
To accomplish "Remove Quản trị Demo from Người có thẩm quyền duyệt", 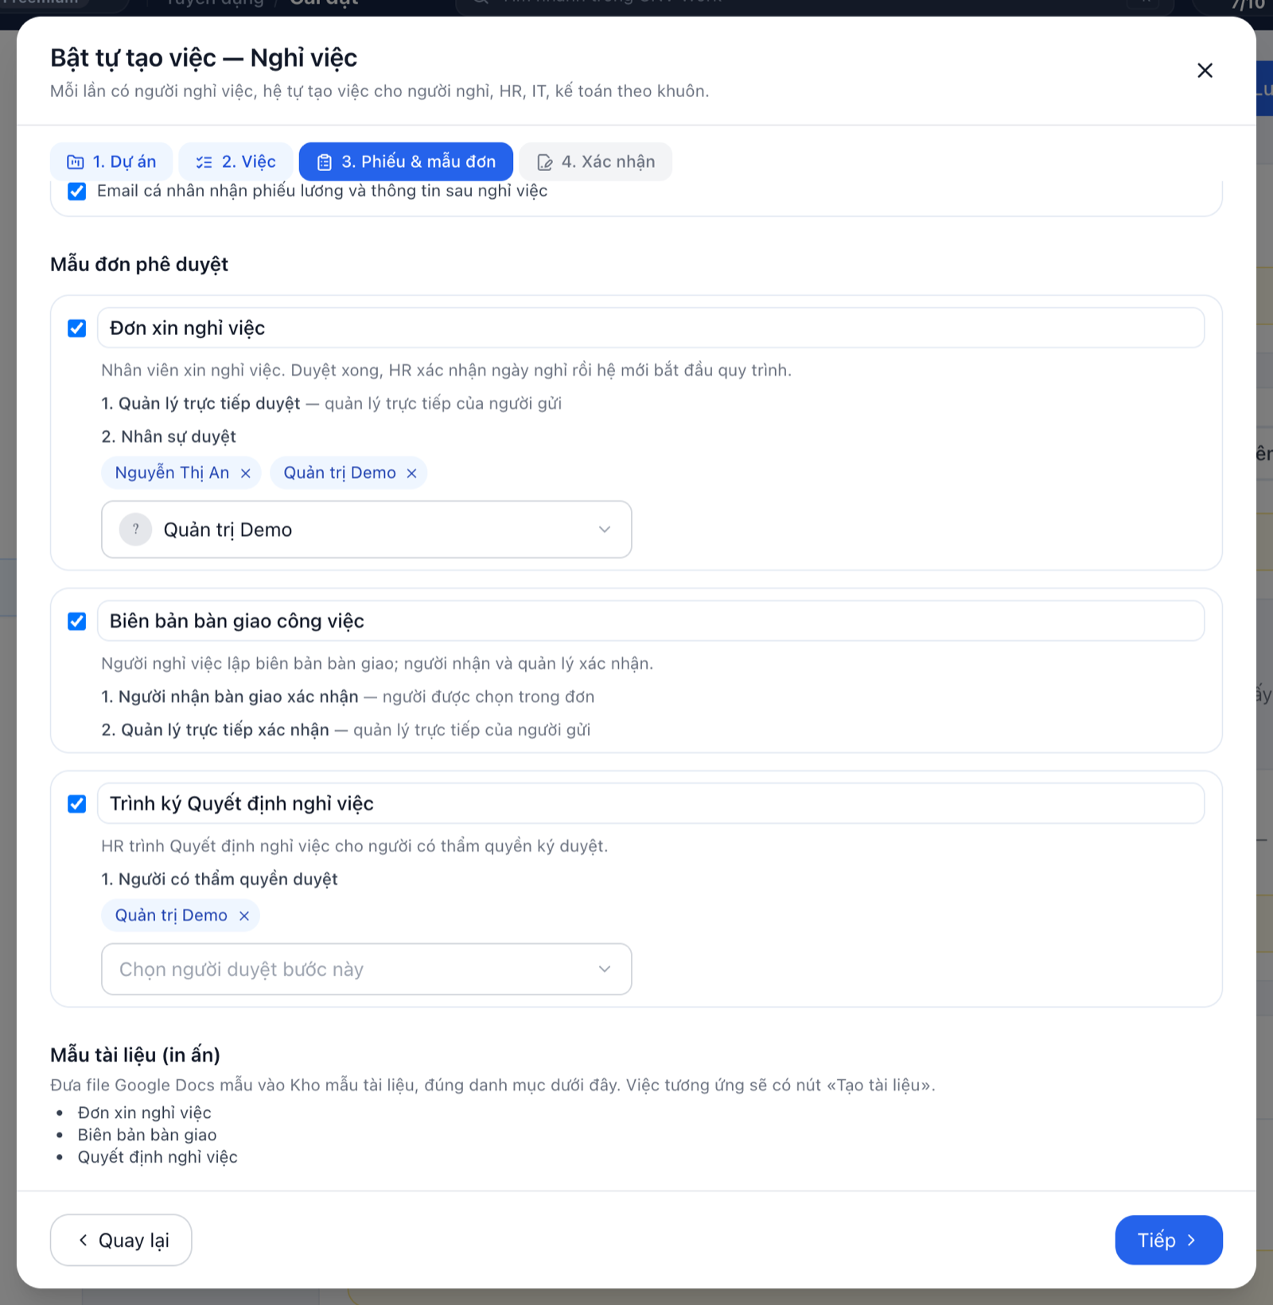I will (244, 916).
